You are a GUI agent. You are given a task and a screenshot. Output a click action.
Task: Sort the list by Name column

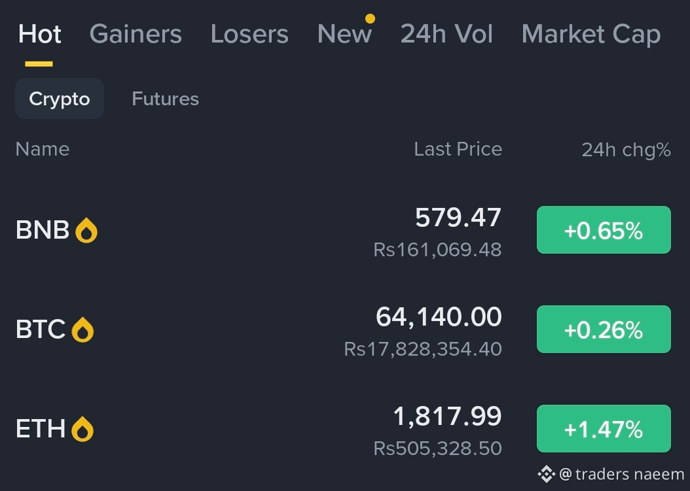tap(43, 150)
